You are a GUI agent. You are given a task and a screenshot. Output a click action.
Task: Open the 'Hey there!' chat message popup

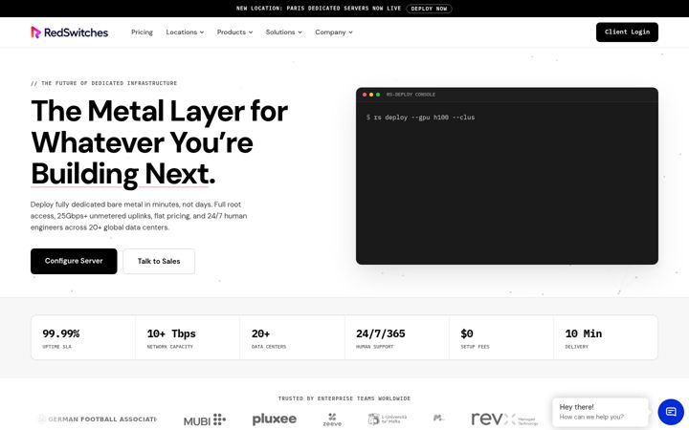[600, 412]
